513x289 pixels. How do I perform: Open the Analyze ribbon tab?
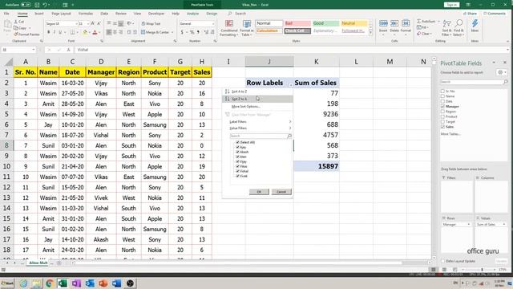[192, 14]
